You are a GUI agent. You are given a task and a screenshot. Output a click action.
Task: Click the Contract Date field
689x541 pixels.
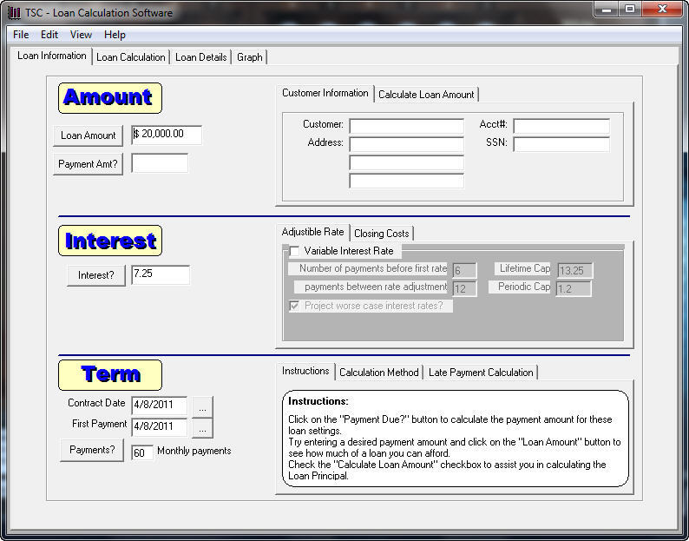160,405
